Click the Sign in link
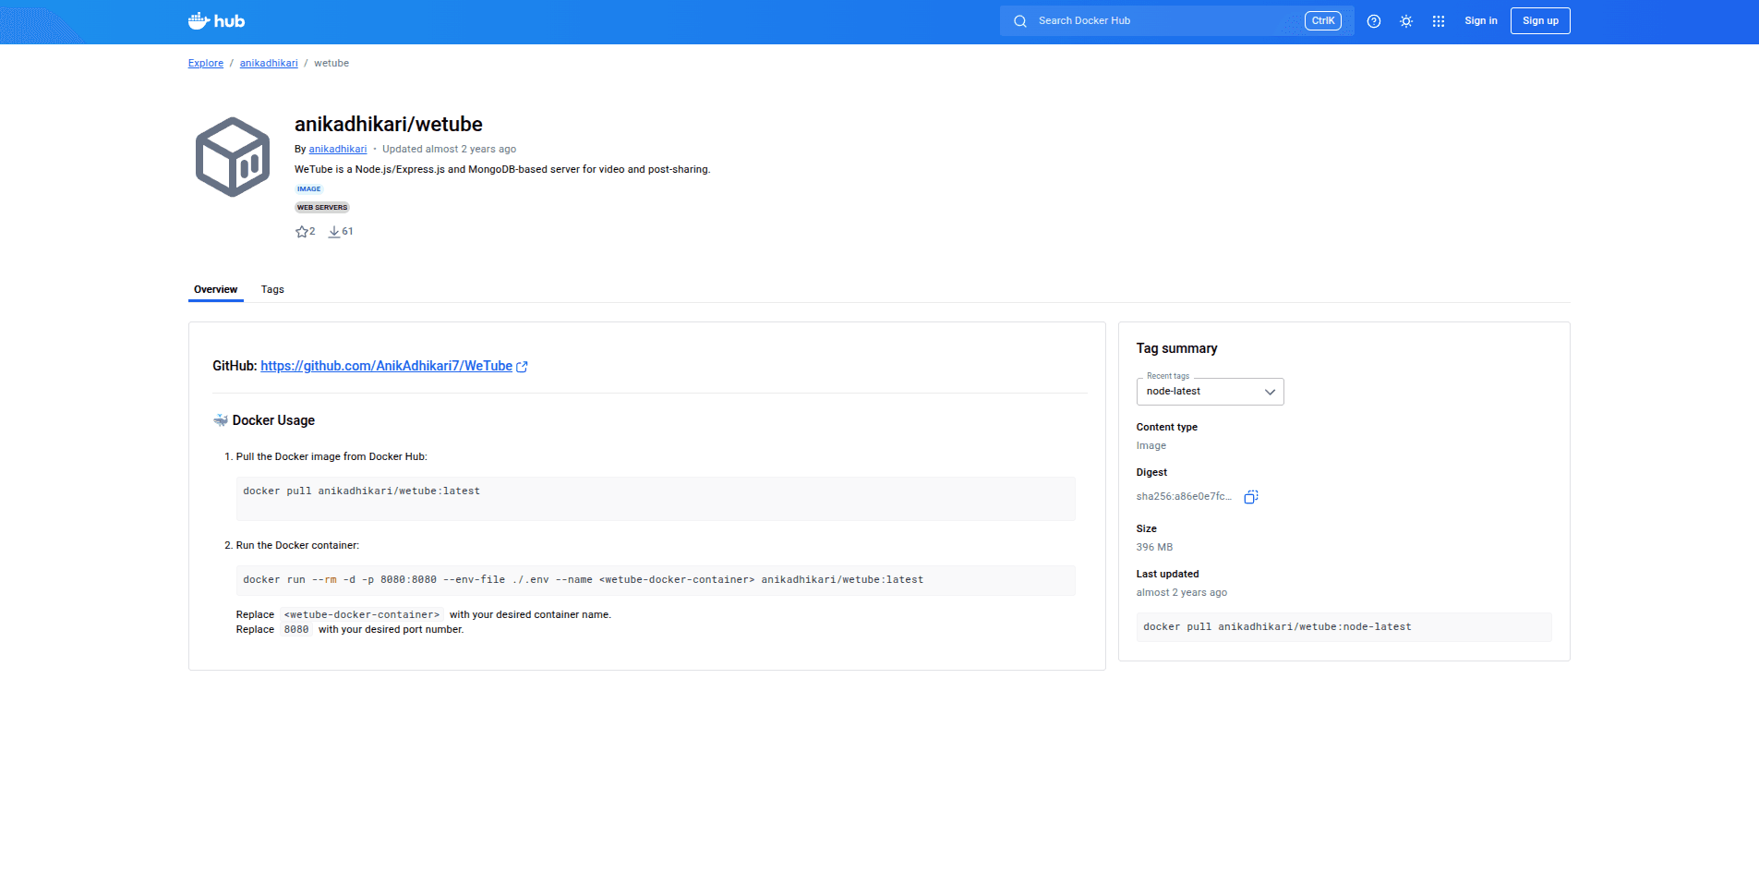The height and width of the screenshot is (885, 1759). (x=1480, y=21)
